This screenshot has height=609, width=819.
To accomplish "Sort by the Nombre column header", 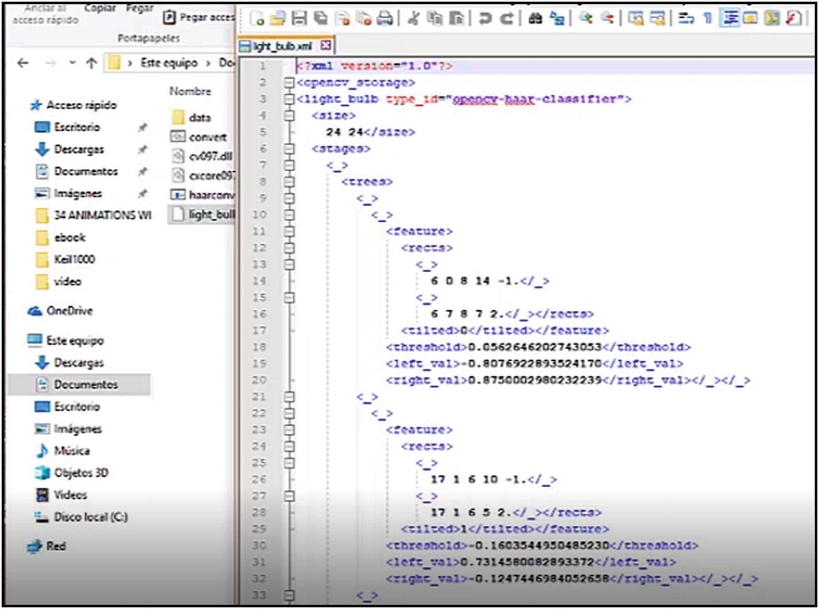I will pyautogui.click(x=190, y=91).
